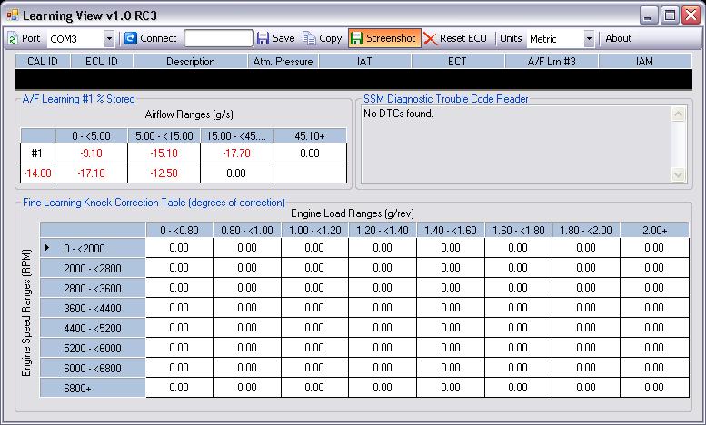
Task: Click the app icon in title bar
Action: (11, 15)
